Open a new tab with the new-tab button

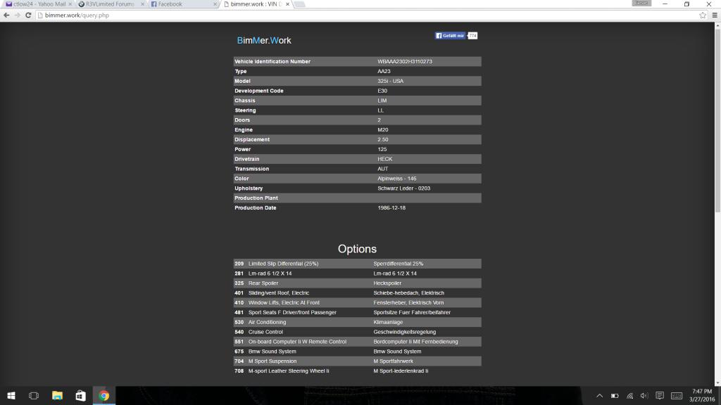point(299,4)
